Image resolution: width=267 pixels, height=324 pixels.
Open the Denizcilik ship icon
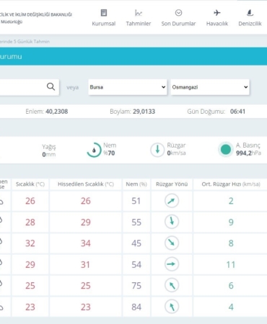(250, 13)
